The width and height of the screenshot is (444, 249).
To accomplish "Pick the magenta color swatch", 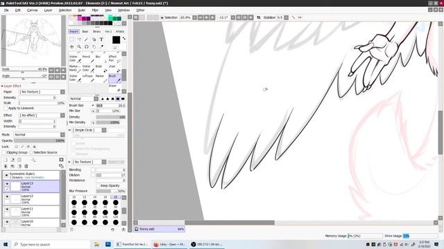I will tap(80, 19).
